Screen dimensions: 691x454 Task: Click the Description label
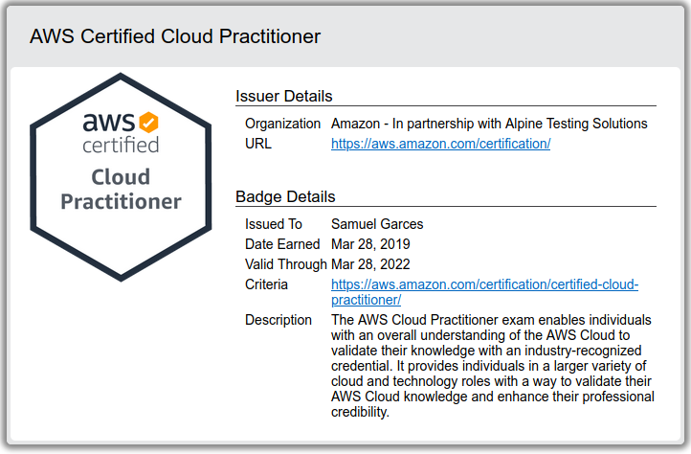(279, 319)
